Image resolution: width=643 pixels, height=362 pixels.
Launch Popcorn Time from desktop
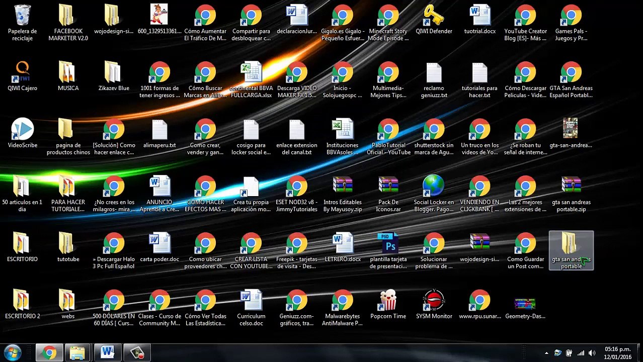pyautogui.click(x=388, y=301)
